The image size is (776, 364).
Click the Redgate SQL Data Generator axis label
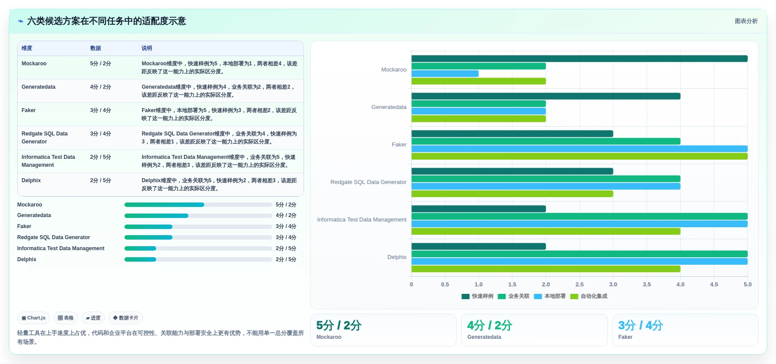tap(368, 182)
